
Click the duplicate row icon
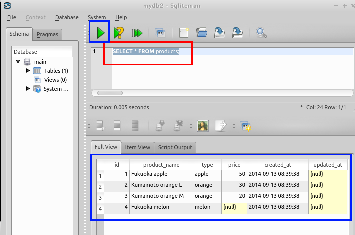(117, 126)
